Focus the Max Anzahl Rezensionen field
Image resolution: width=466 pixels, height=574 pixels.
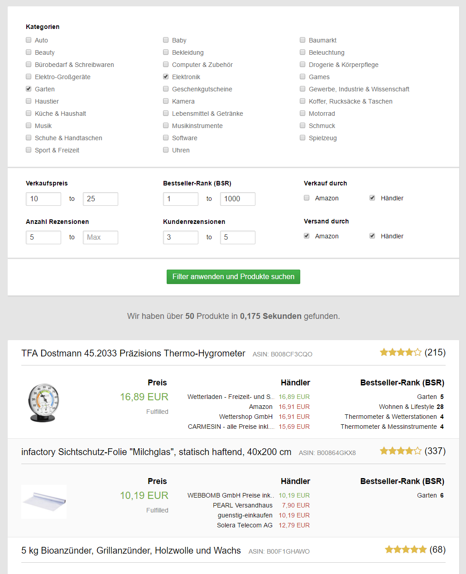[101, 237]
